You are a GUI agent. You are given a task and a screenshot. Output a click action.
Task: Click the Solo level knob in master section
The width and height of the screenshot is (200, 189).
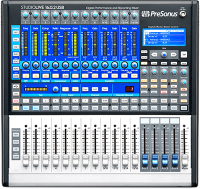pos(173,72)
